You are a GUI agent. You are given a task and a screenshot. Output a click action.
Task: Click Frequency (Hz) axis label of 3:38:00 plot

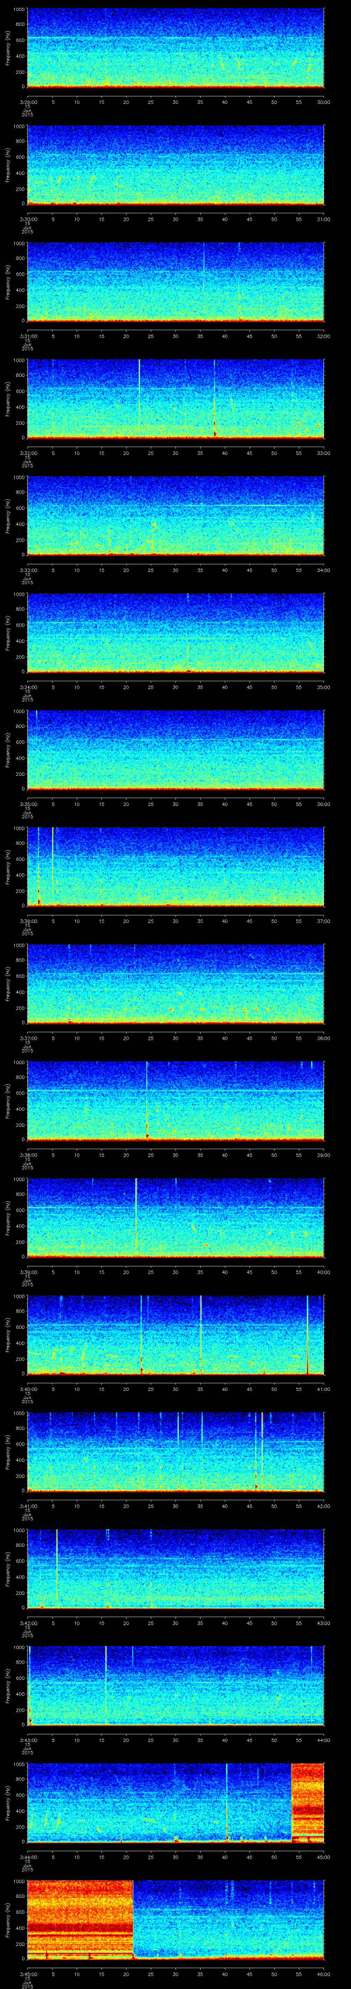coord(8,1101)
